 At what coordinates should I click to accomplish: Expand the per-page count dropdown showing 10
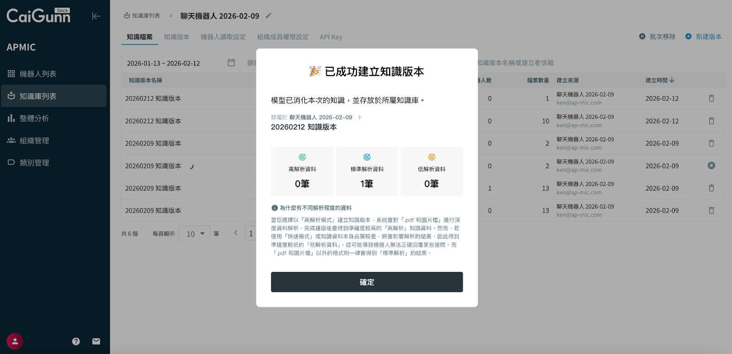(194, 234)
